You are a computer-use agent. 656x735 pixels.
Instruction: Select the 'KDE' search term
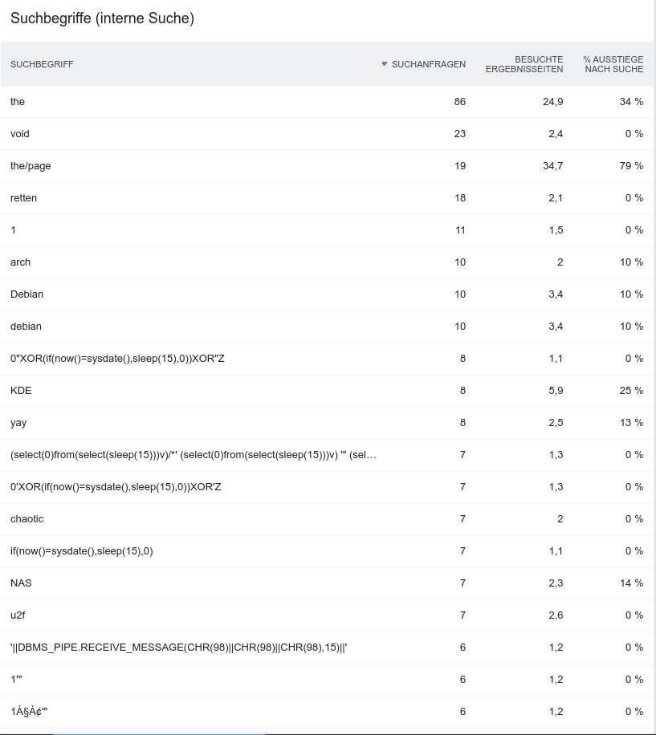click(x=21, y=391)
